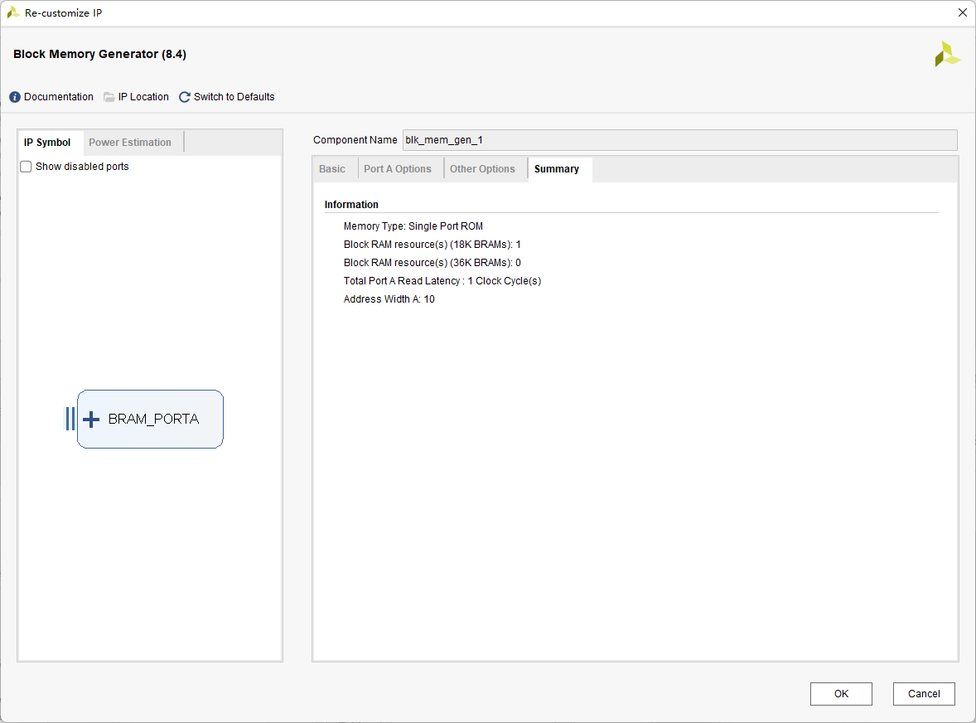Click the Xilinx logo at top right
The width and height of the screenshot is (976, 723).
pyautogui.click(x=947, y=54)
